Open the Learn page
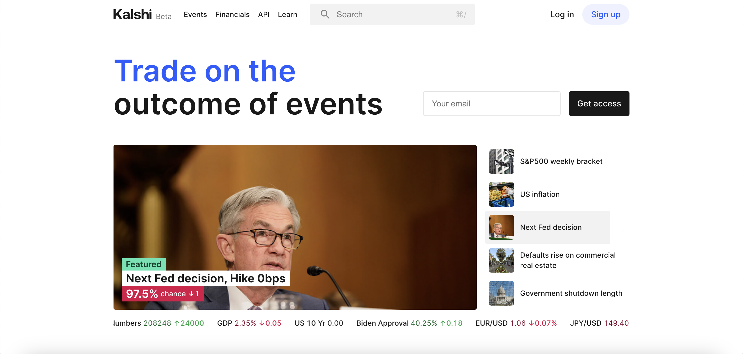The height and width of the screenshot is (354, 743). pyautogui.click(x=287, y=14)
